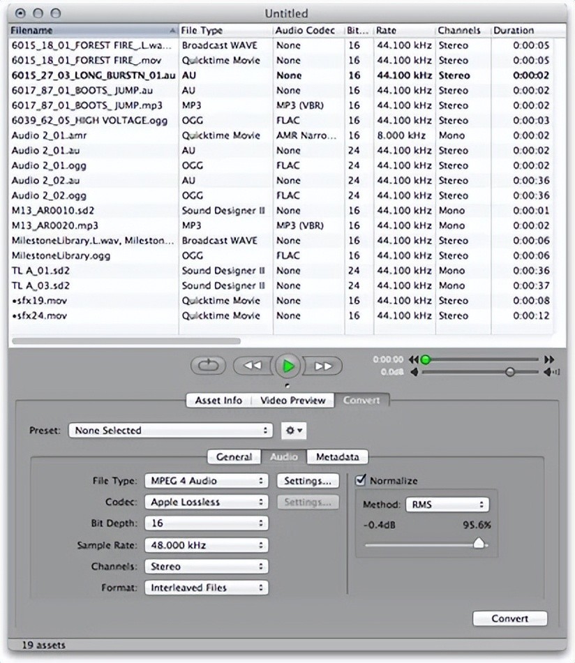Open the Preset dropdown

[170, 431]
